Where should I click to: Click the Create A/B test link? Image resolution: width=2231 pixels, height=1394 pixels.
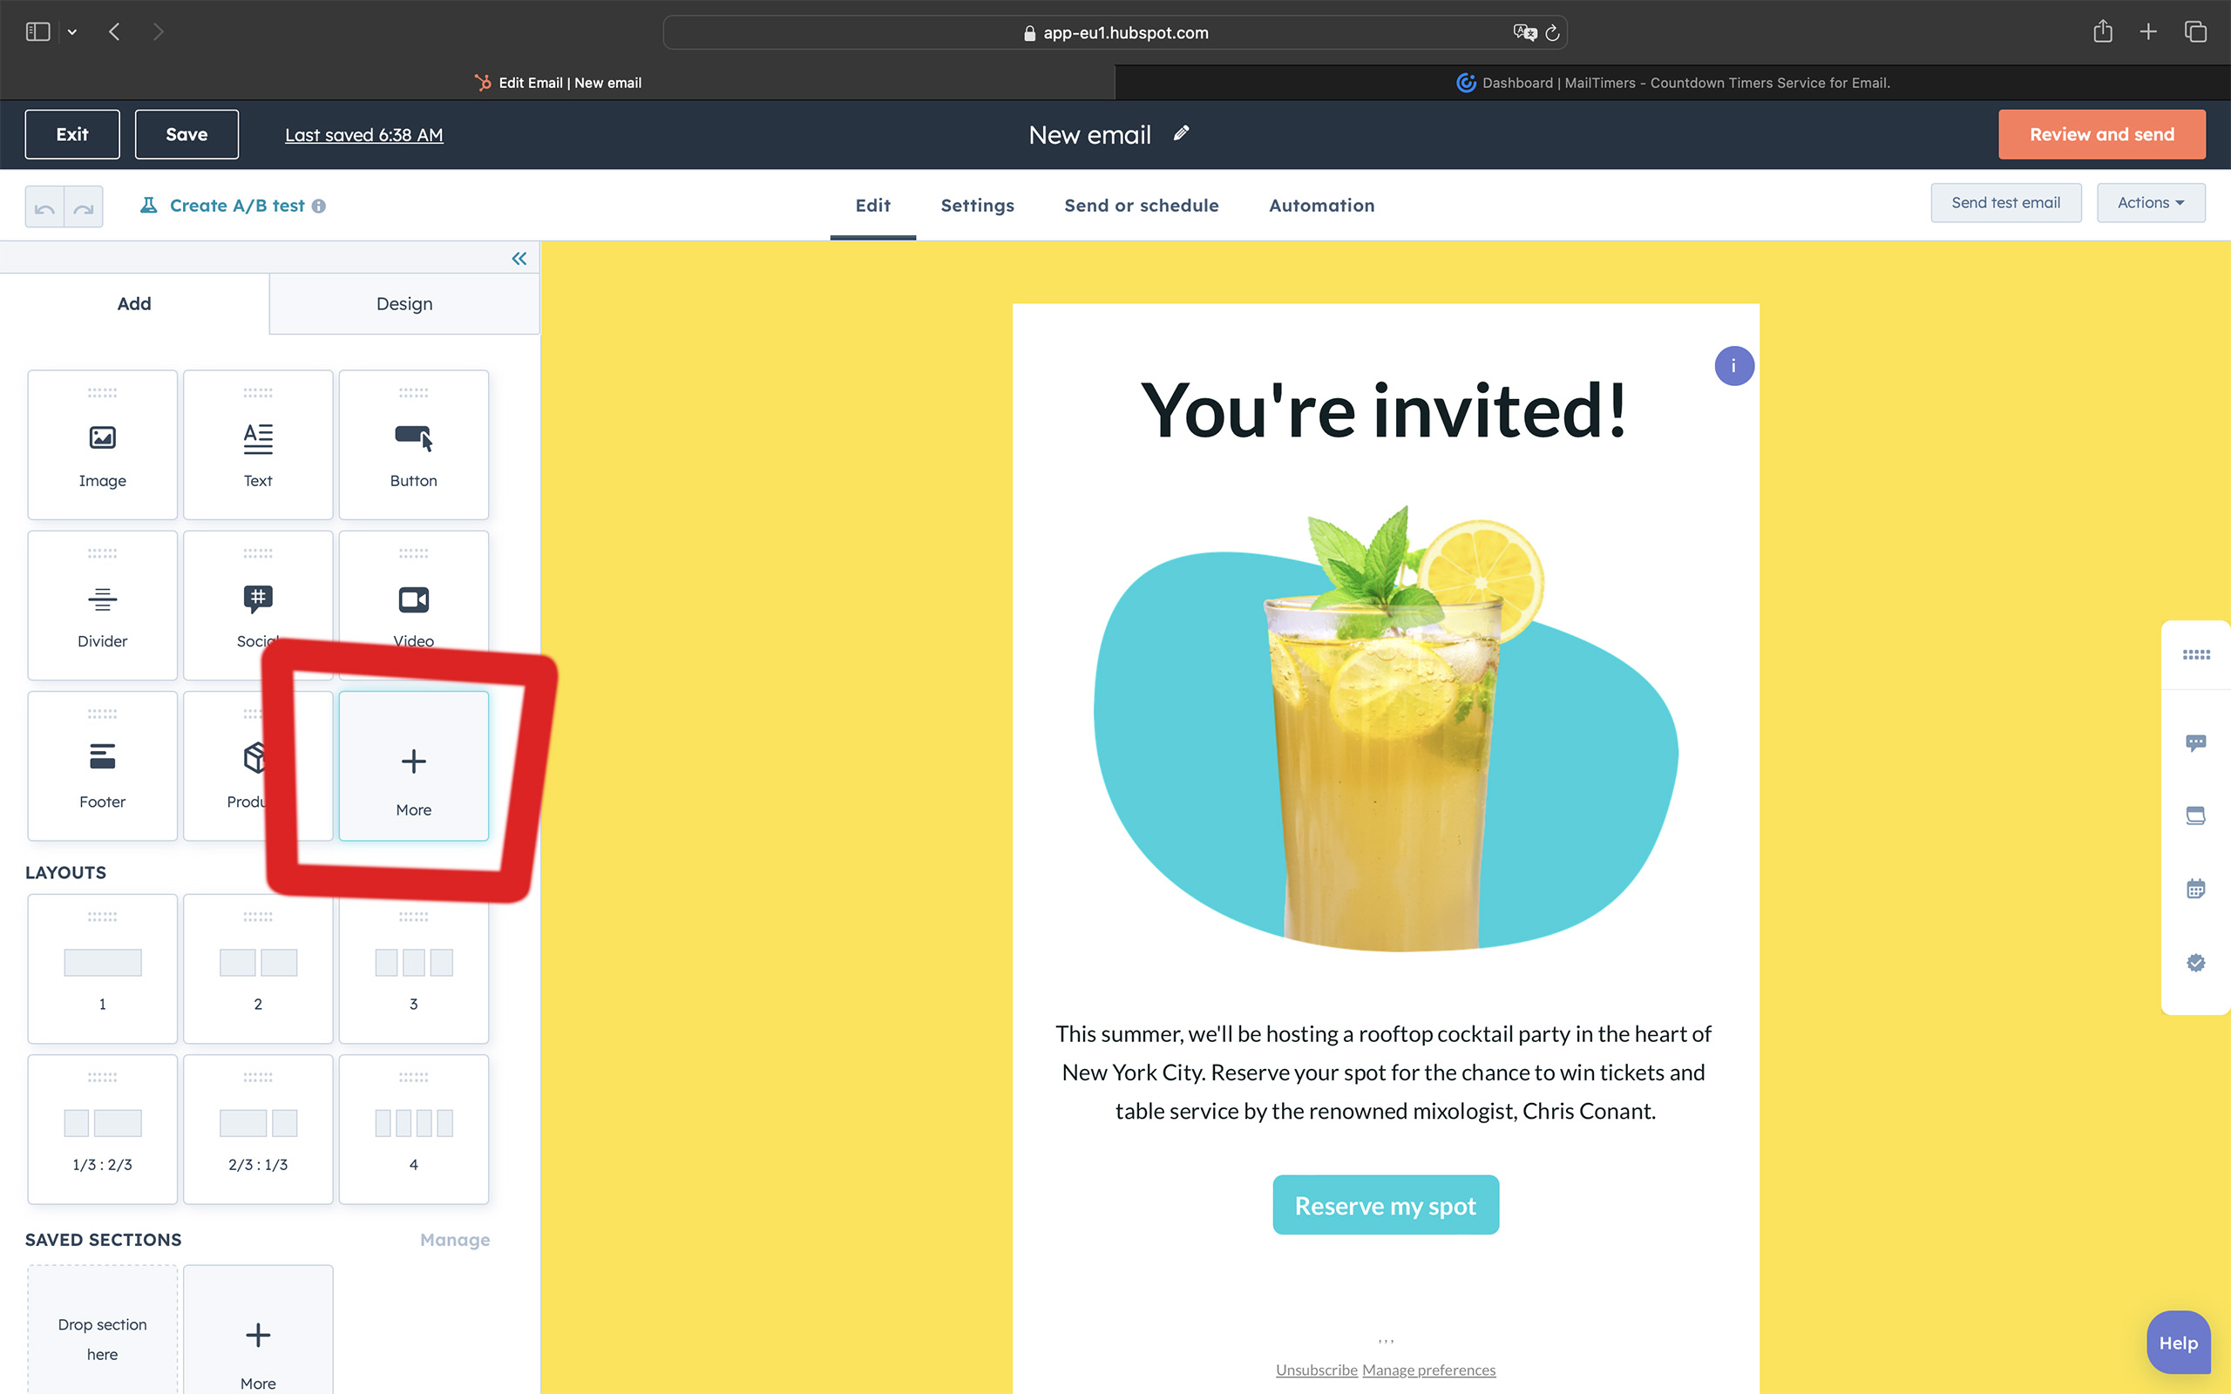point(237,206)
